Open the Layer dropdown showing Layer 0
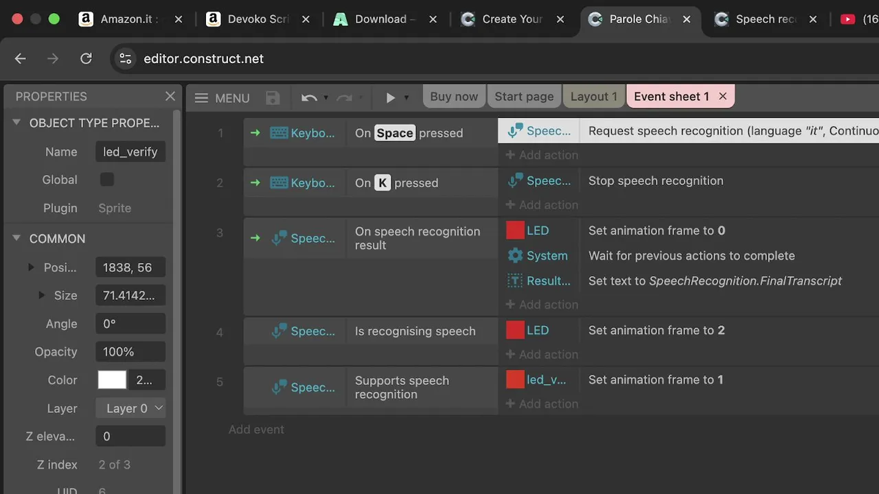The height and width of the screenshot is (494, 879). [x=130, y=408]
